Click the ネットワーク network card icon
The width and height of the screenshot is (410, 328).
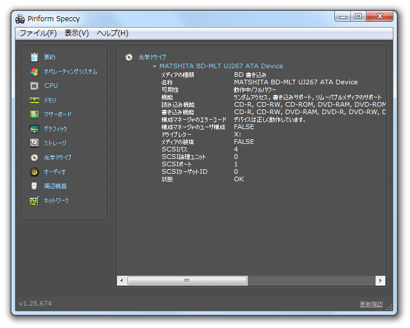point(34,201)
